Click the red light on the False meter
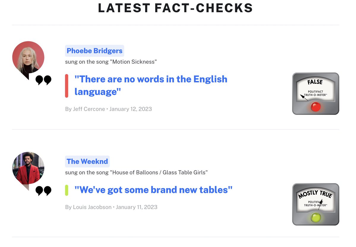 (x=315, y=107)
